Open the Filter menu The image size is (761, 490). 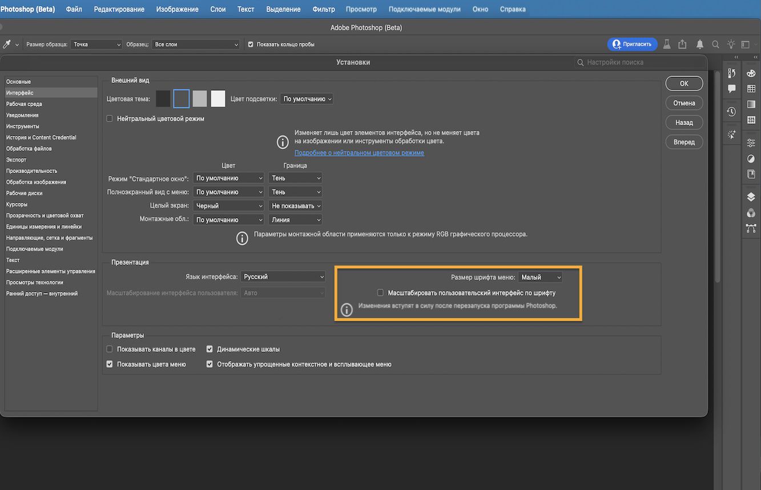pyautogui.click(x=323, y=9)
